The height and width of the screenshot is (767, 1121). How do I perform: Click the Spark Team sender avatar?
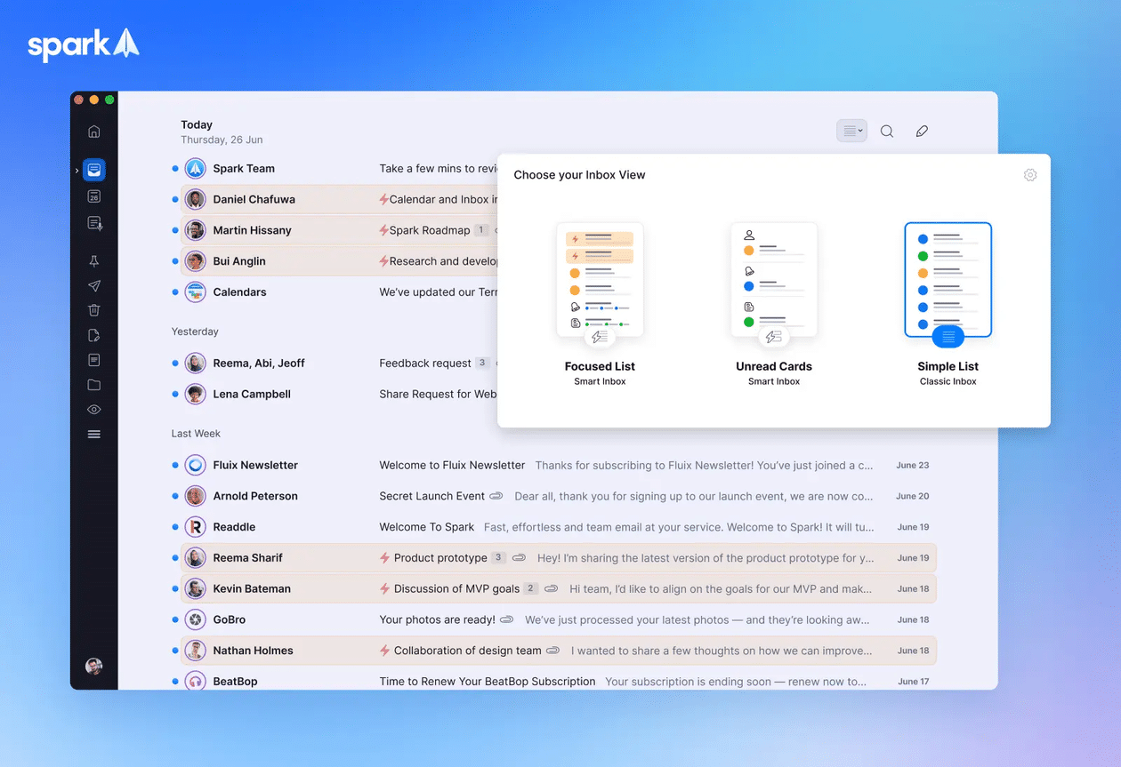pyautogui.click(x=195, y=168)
